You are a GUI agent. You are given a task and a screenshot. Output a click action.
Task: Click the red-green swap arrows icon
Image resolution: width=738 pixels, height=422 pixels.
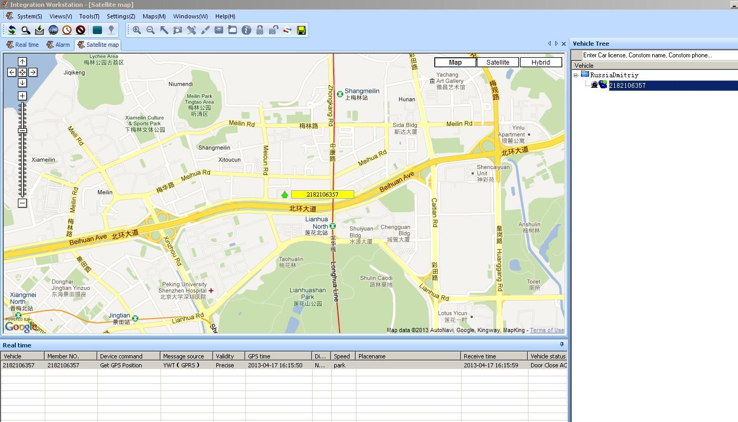287,30
